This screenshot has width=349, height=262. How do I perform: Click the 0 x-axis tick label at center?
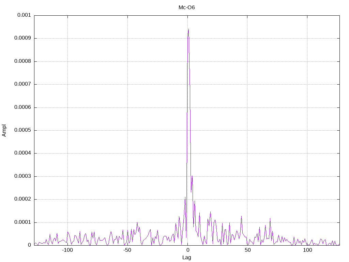pos(188,250)
